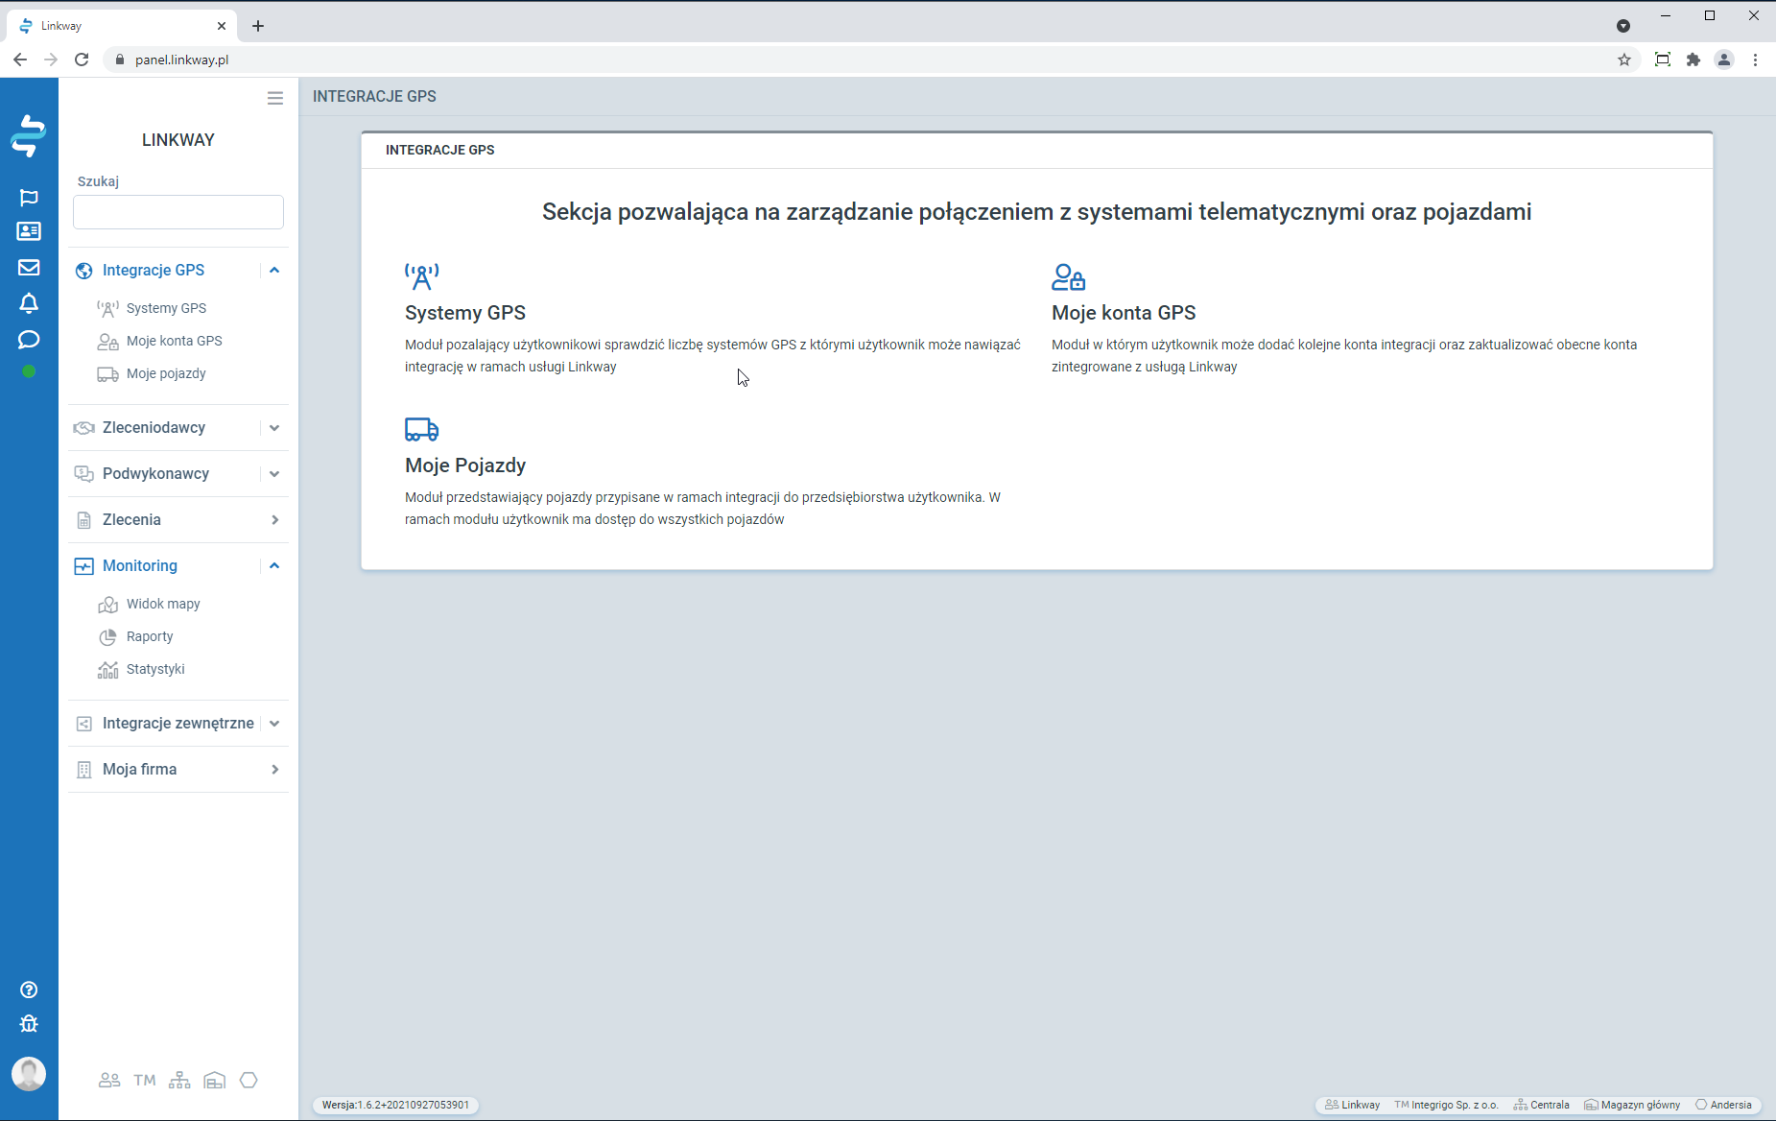
Task: Click the Moje konta GPS user-lock card icon
Action: point(1069,277)
